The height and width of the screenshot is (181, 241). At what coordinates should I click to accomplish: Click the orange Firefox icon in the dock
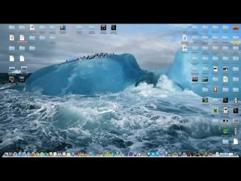click(x=33, y=154)
